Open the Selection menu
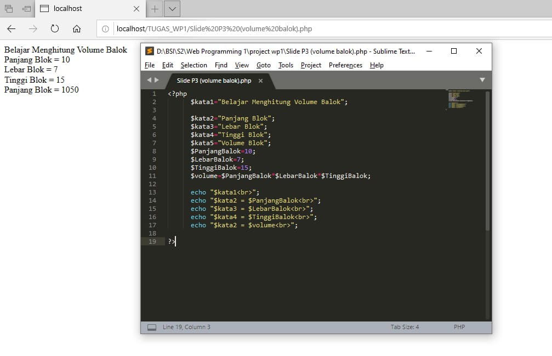The height and width of the screenshot is (356, 552). point(194,65)
